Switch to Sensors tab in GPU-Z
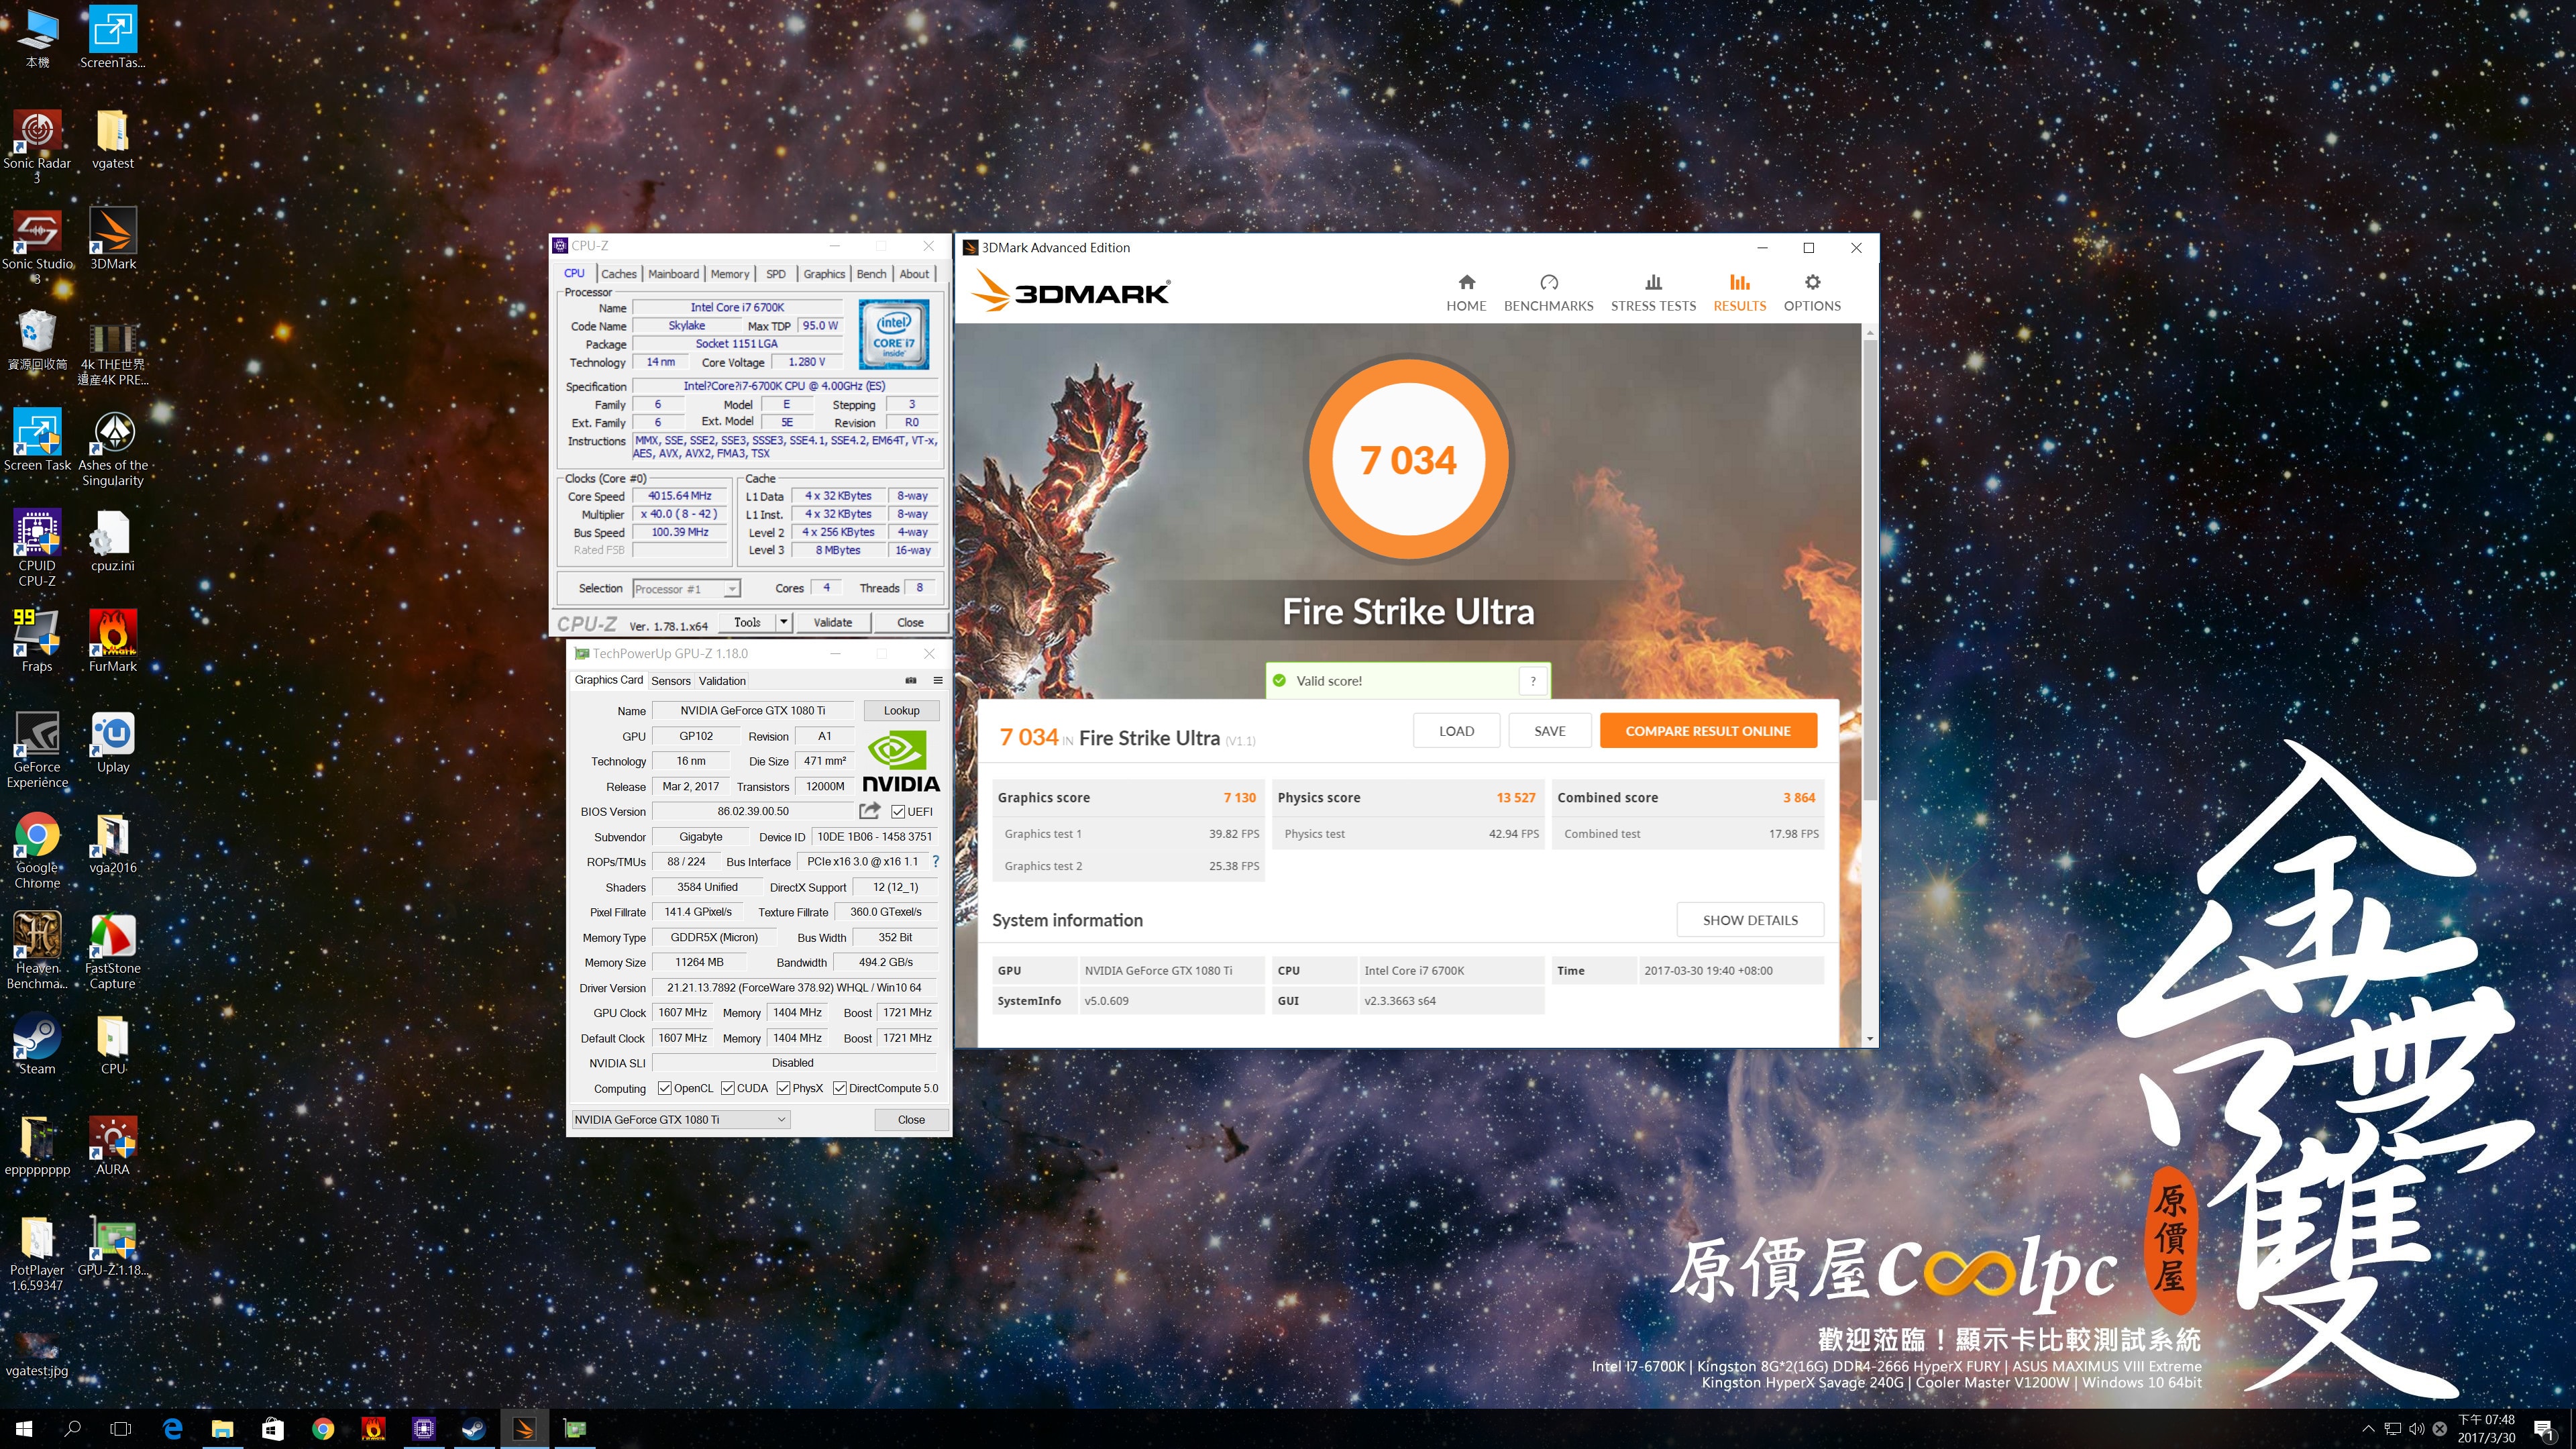Image resolution: width=2576 pixels, height=1449 pixels. click(x=671, y=681)
